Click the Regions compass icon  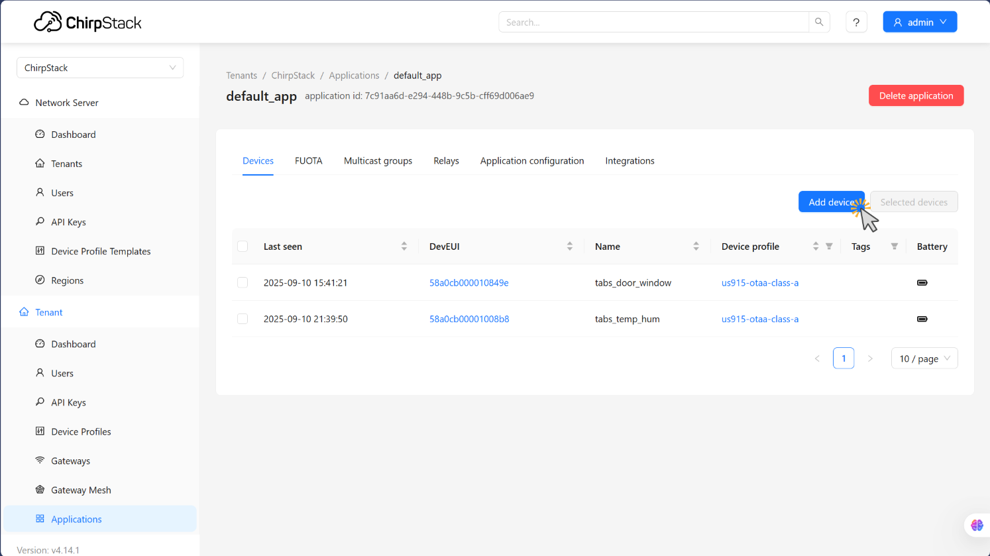[x=40, y=280]
